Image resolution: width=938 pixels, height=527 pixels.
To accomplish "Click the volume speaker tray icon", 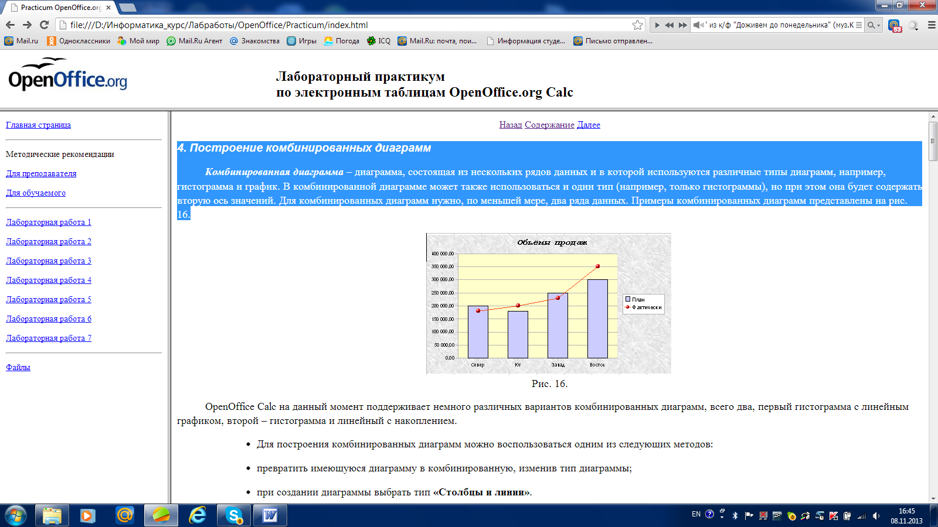I will coord(876,516).
